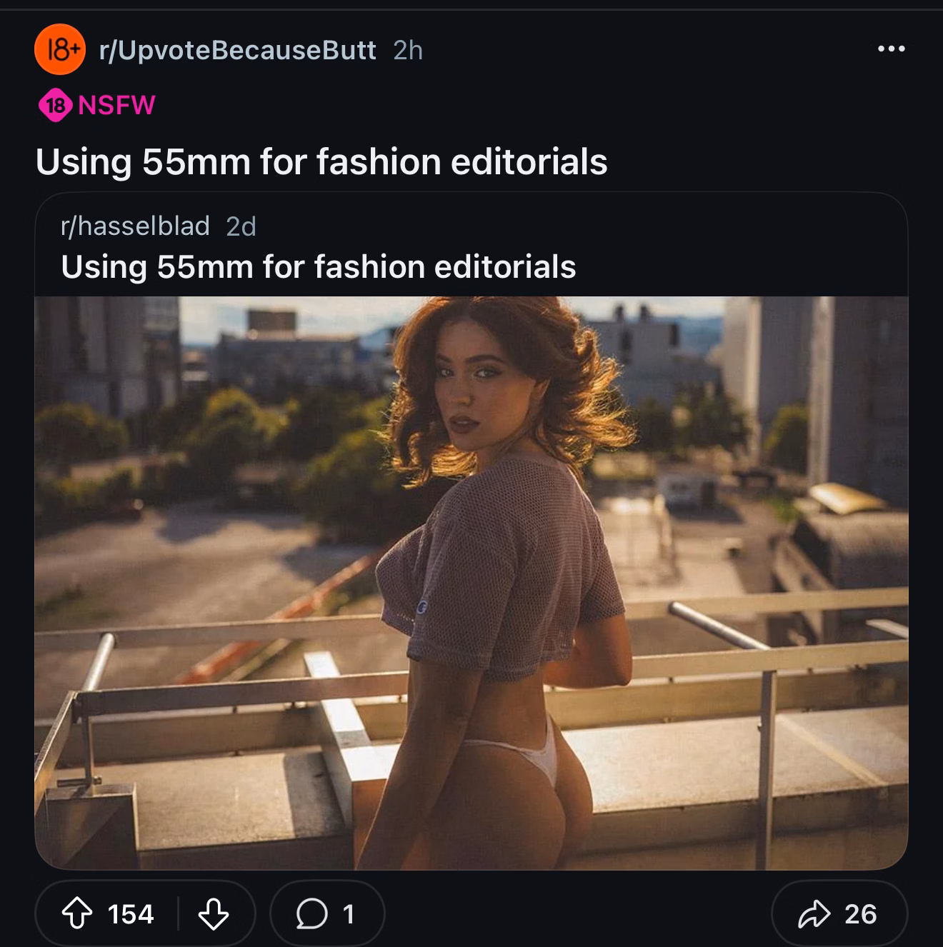Click the 154 vote count
The height and width of the screenshot is (947, 943).
coord(131,914)
